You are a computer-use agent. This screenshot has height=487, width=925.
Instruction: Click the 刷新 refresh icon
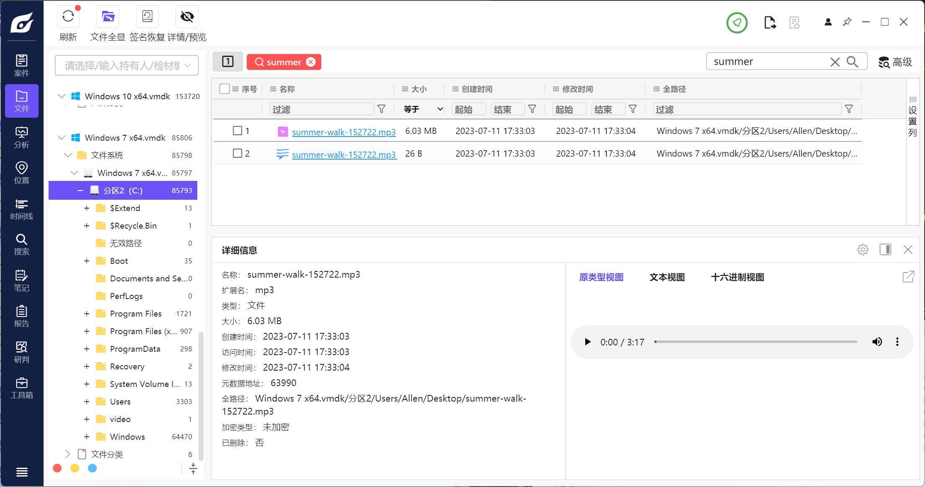[68, 17]
